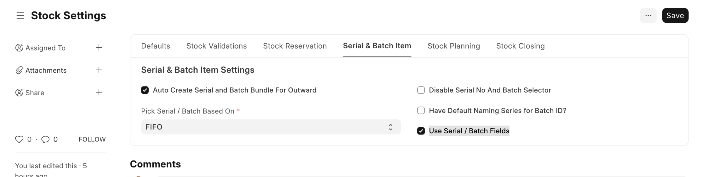Check Have Default Naming Series for Batch ID
Image resolution: width=718 pixels, height=177 pixels.
pyautogui.click(x=421, y=110)
